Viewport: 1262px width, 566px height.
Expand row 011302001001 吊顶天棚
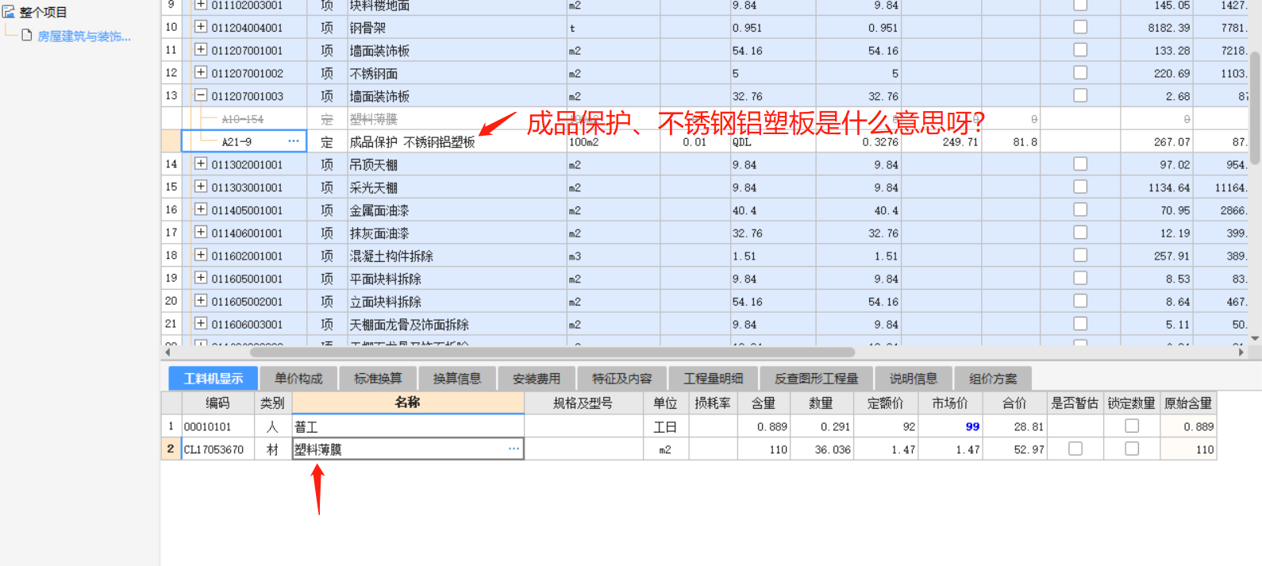[201, 164]
